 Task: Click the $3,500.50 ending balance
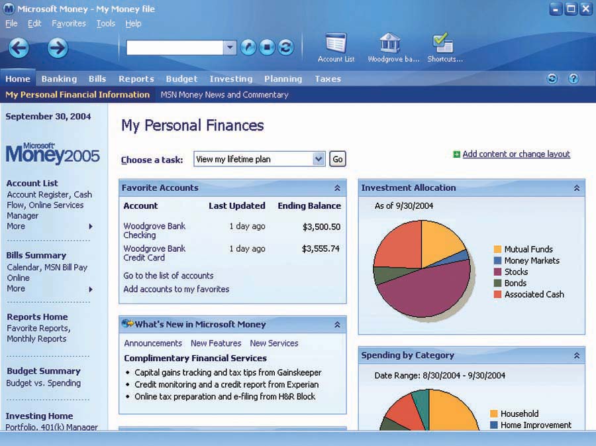coord(321,227)
